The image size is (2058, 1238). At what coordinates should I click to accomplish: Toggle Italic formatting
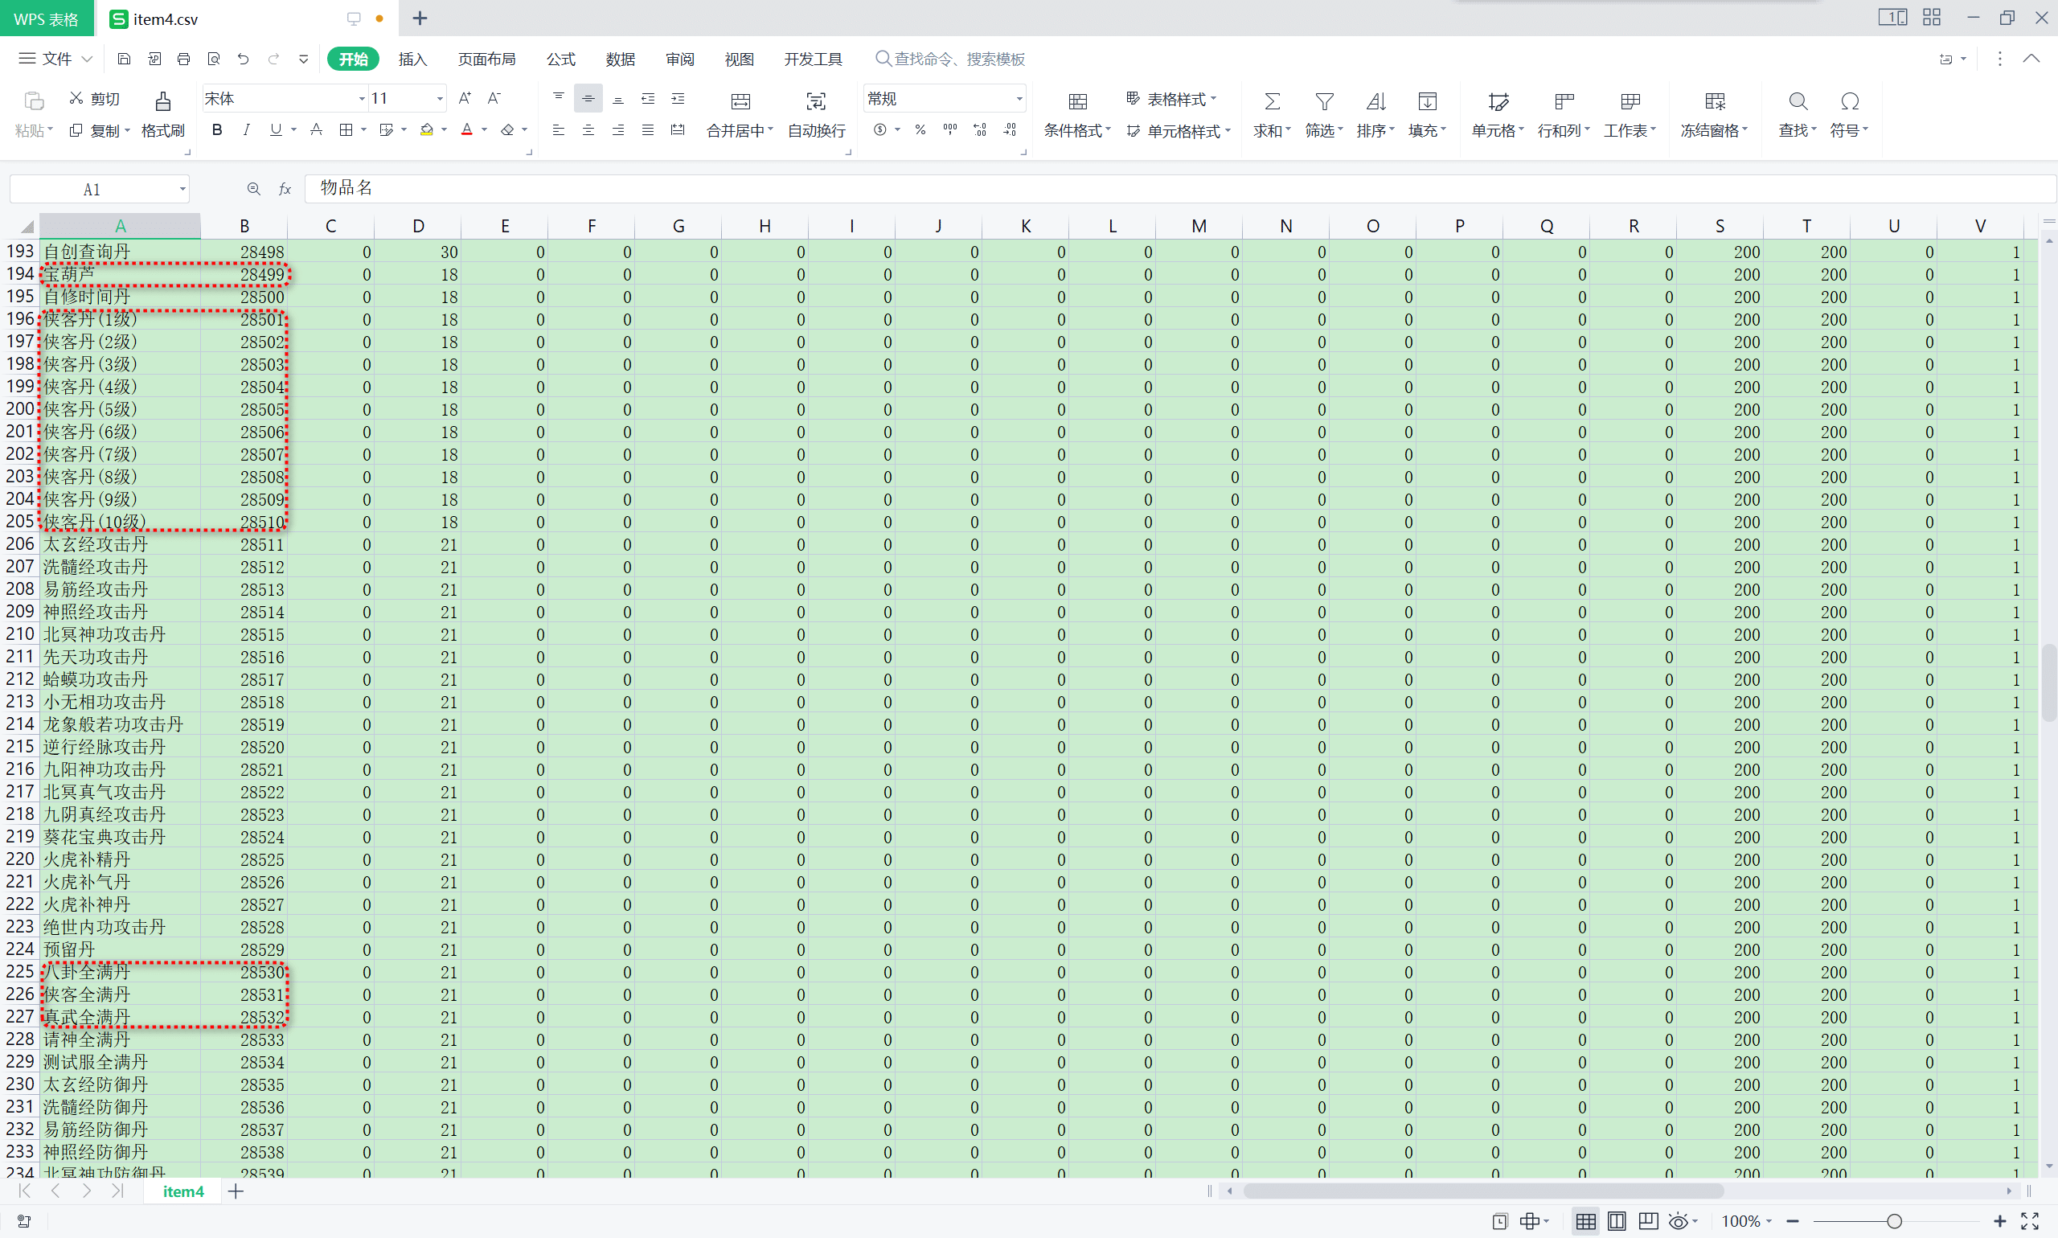click(246, 130)
